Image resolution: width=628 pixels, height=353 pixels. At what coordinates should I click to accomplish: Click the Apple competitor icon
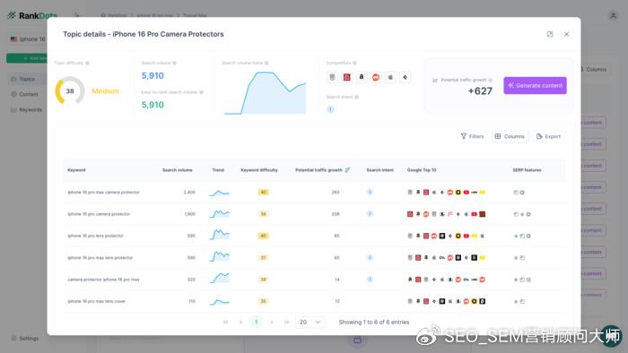390,77
